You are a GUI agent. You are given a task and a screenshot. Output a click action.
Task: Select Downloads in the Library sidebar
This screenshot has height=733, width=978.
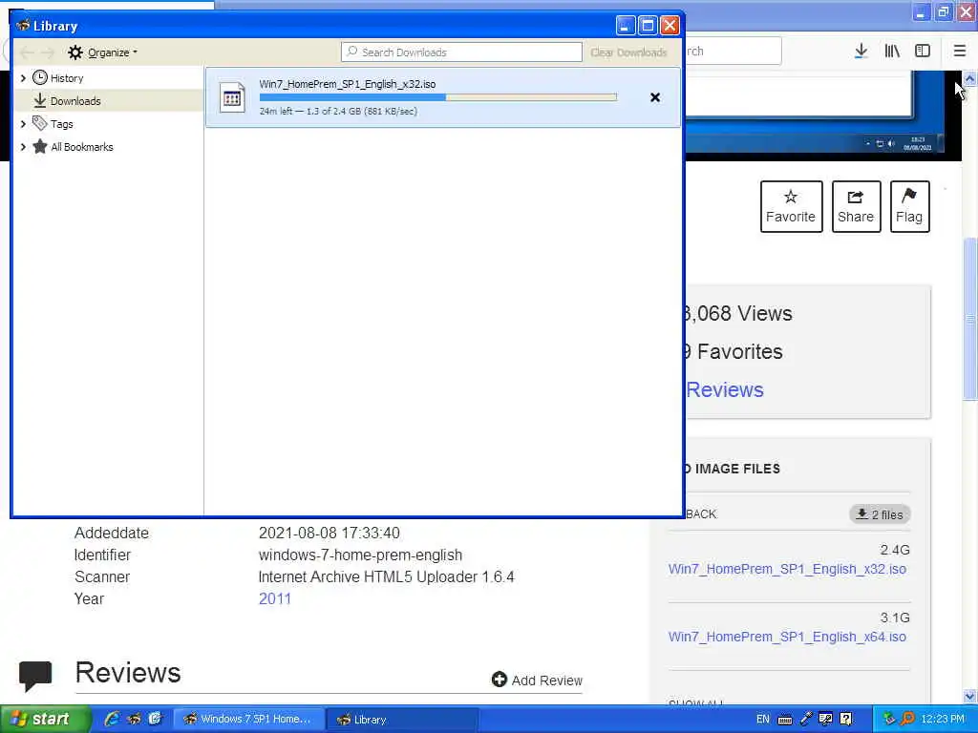tap(75, 101)
